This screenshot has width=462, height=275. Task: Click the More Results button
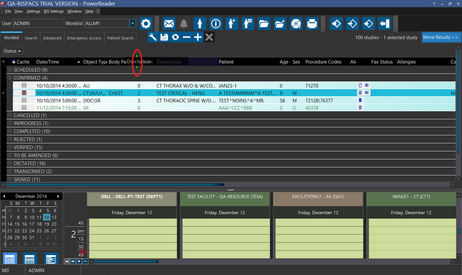tap(440, 37)
